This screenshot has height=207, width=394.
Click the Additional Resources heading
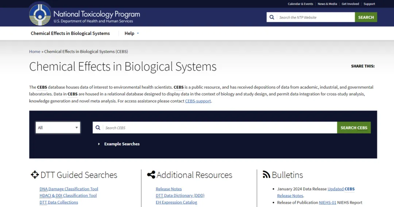(194, 175)
